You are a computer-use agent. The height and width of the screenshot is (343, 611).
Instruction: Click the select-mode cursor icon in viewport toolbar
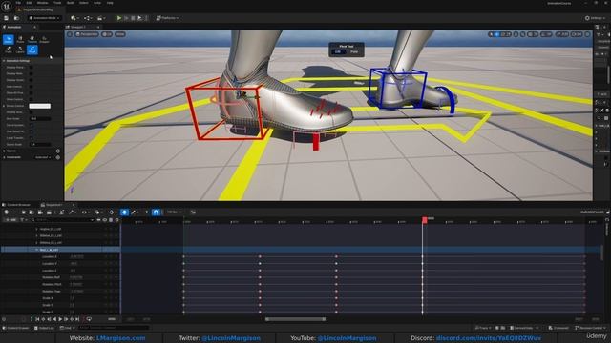pyautogui.click(x=491, y=34)
